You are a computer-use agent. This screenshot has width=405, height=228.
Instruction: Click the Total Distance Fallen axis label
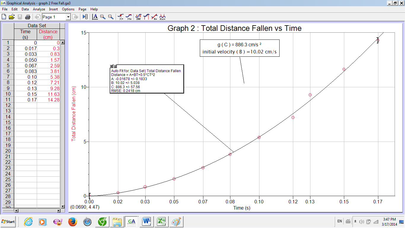pyautogui.click(x=74, y=114)
